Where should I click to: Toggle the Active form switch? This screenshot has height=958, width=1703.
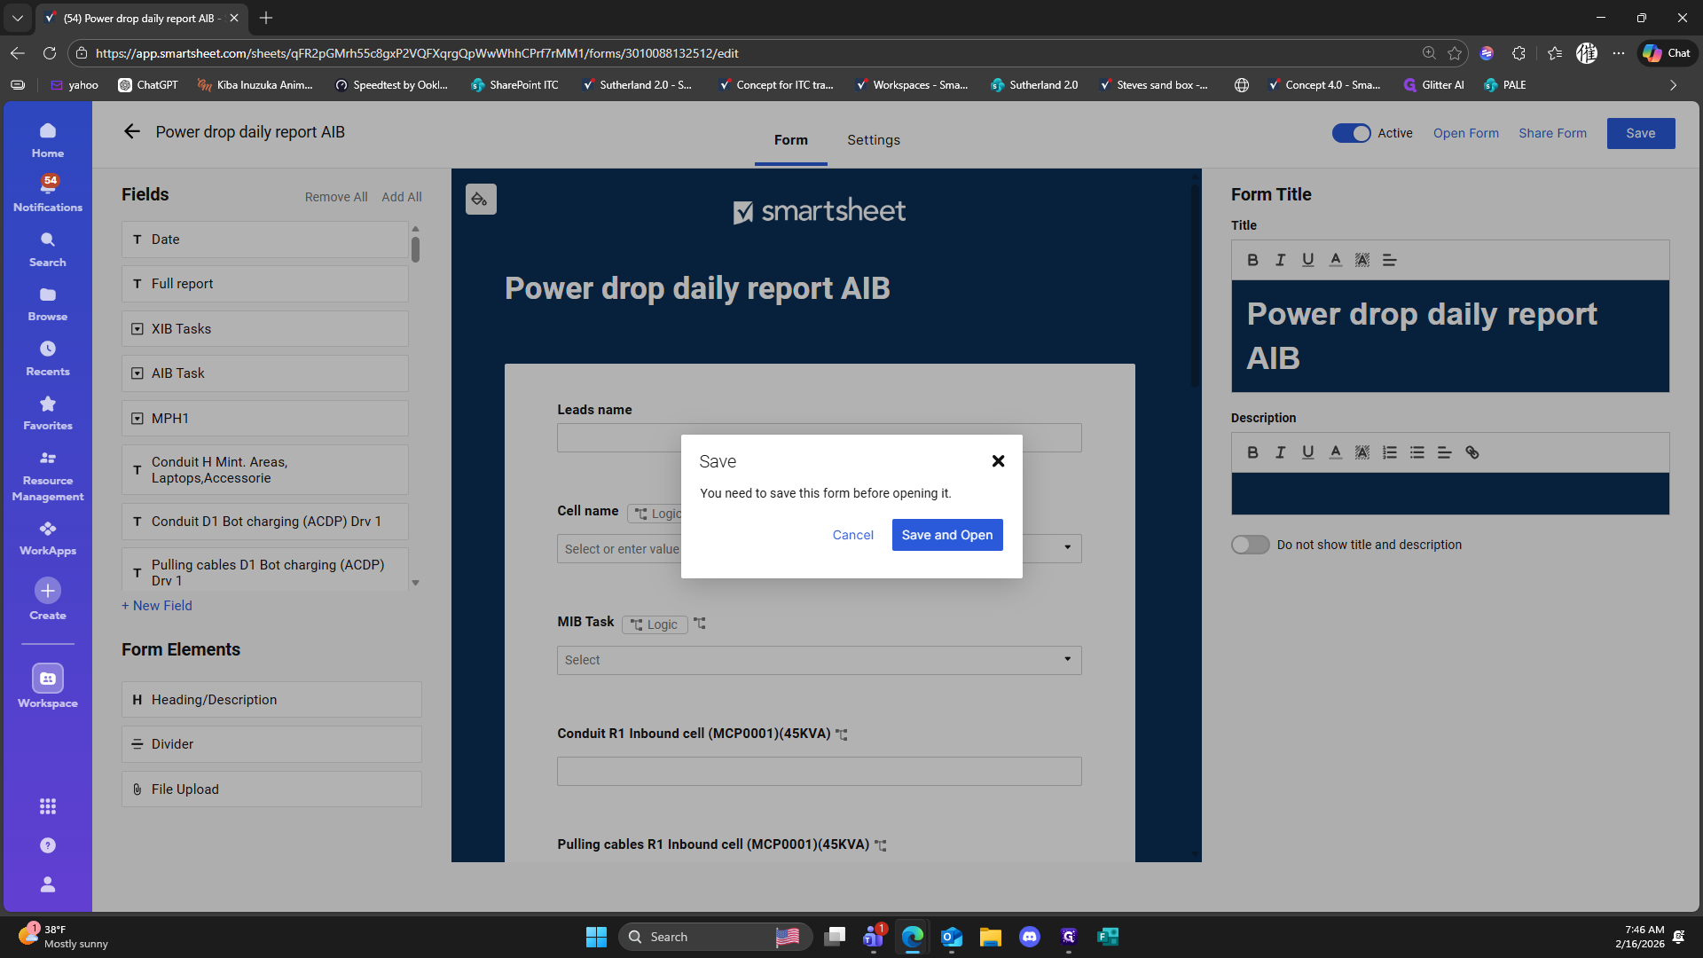pyautogui.click(x=1351, y=133)
